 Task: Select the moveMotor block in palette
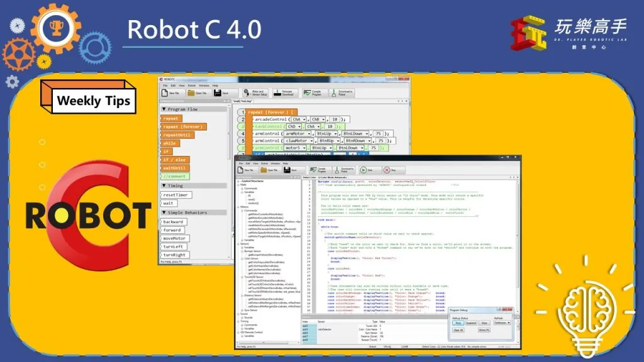point(175,238)
